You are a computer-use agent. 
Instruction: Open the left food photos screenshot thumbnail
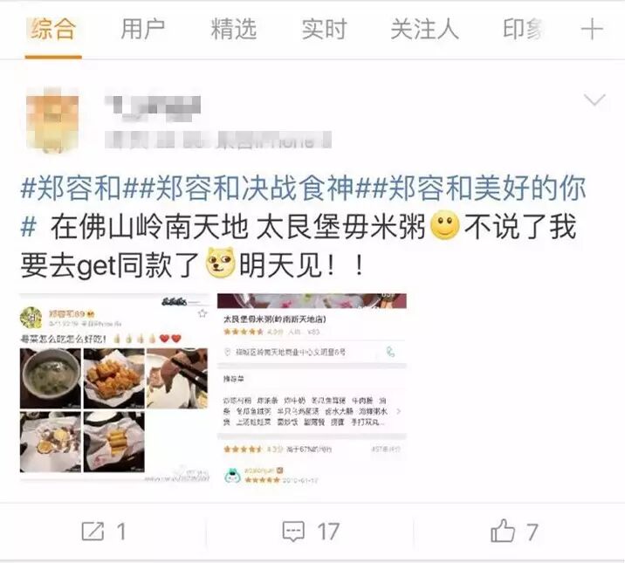click(x=114, y=388)
